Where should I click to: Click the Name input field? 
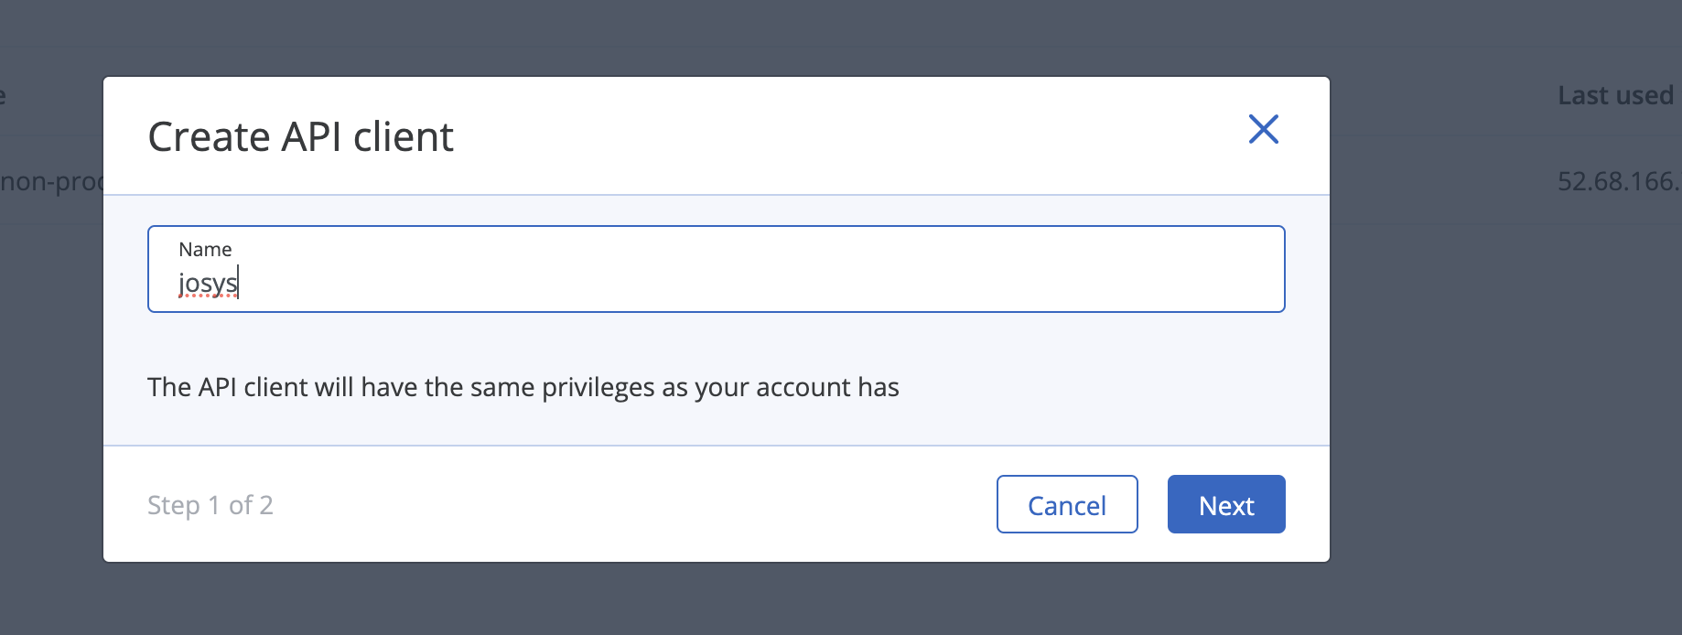pyautogui.click(x=716, y=270)
